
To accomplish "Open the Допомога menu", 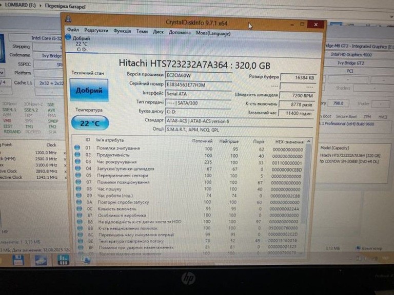I will [x=180, y=32].
